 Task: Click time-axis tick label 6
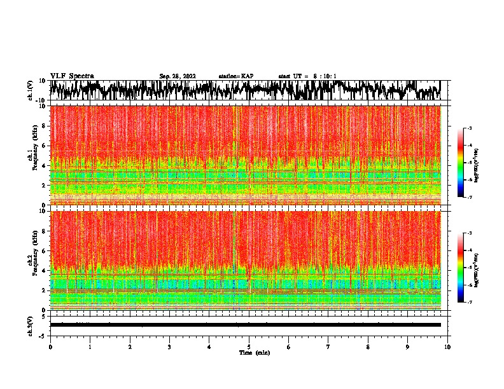(x=289, y=347)
